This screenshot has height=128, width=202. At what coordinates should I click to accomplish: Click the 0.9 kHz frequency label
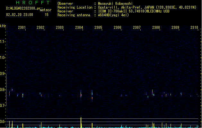[x=3, y=74]
